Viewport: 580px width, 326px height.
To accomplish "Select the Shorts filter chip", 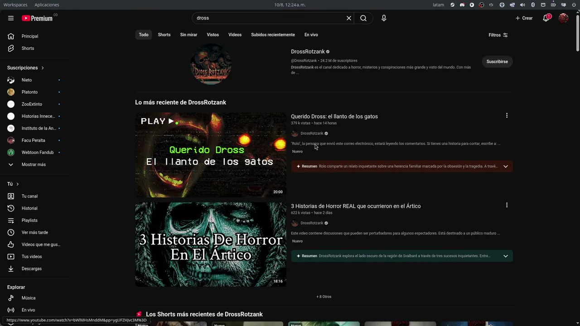I will (x=164, y=35).
